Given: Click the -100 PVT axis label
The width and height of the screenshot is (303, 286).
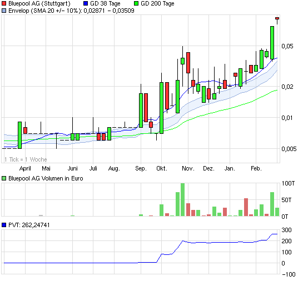Looking at the screenshot, I should click(289, 274).
